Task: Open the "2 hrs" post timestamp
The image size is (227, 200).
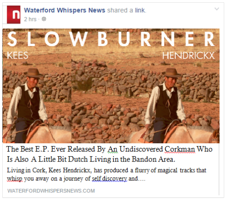Action: pyautogui.click(x=30, y=19)
